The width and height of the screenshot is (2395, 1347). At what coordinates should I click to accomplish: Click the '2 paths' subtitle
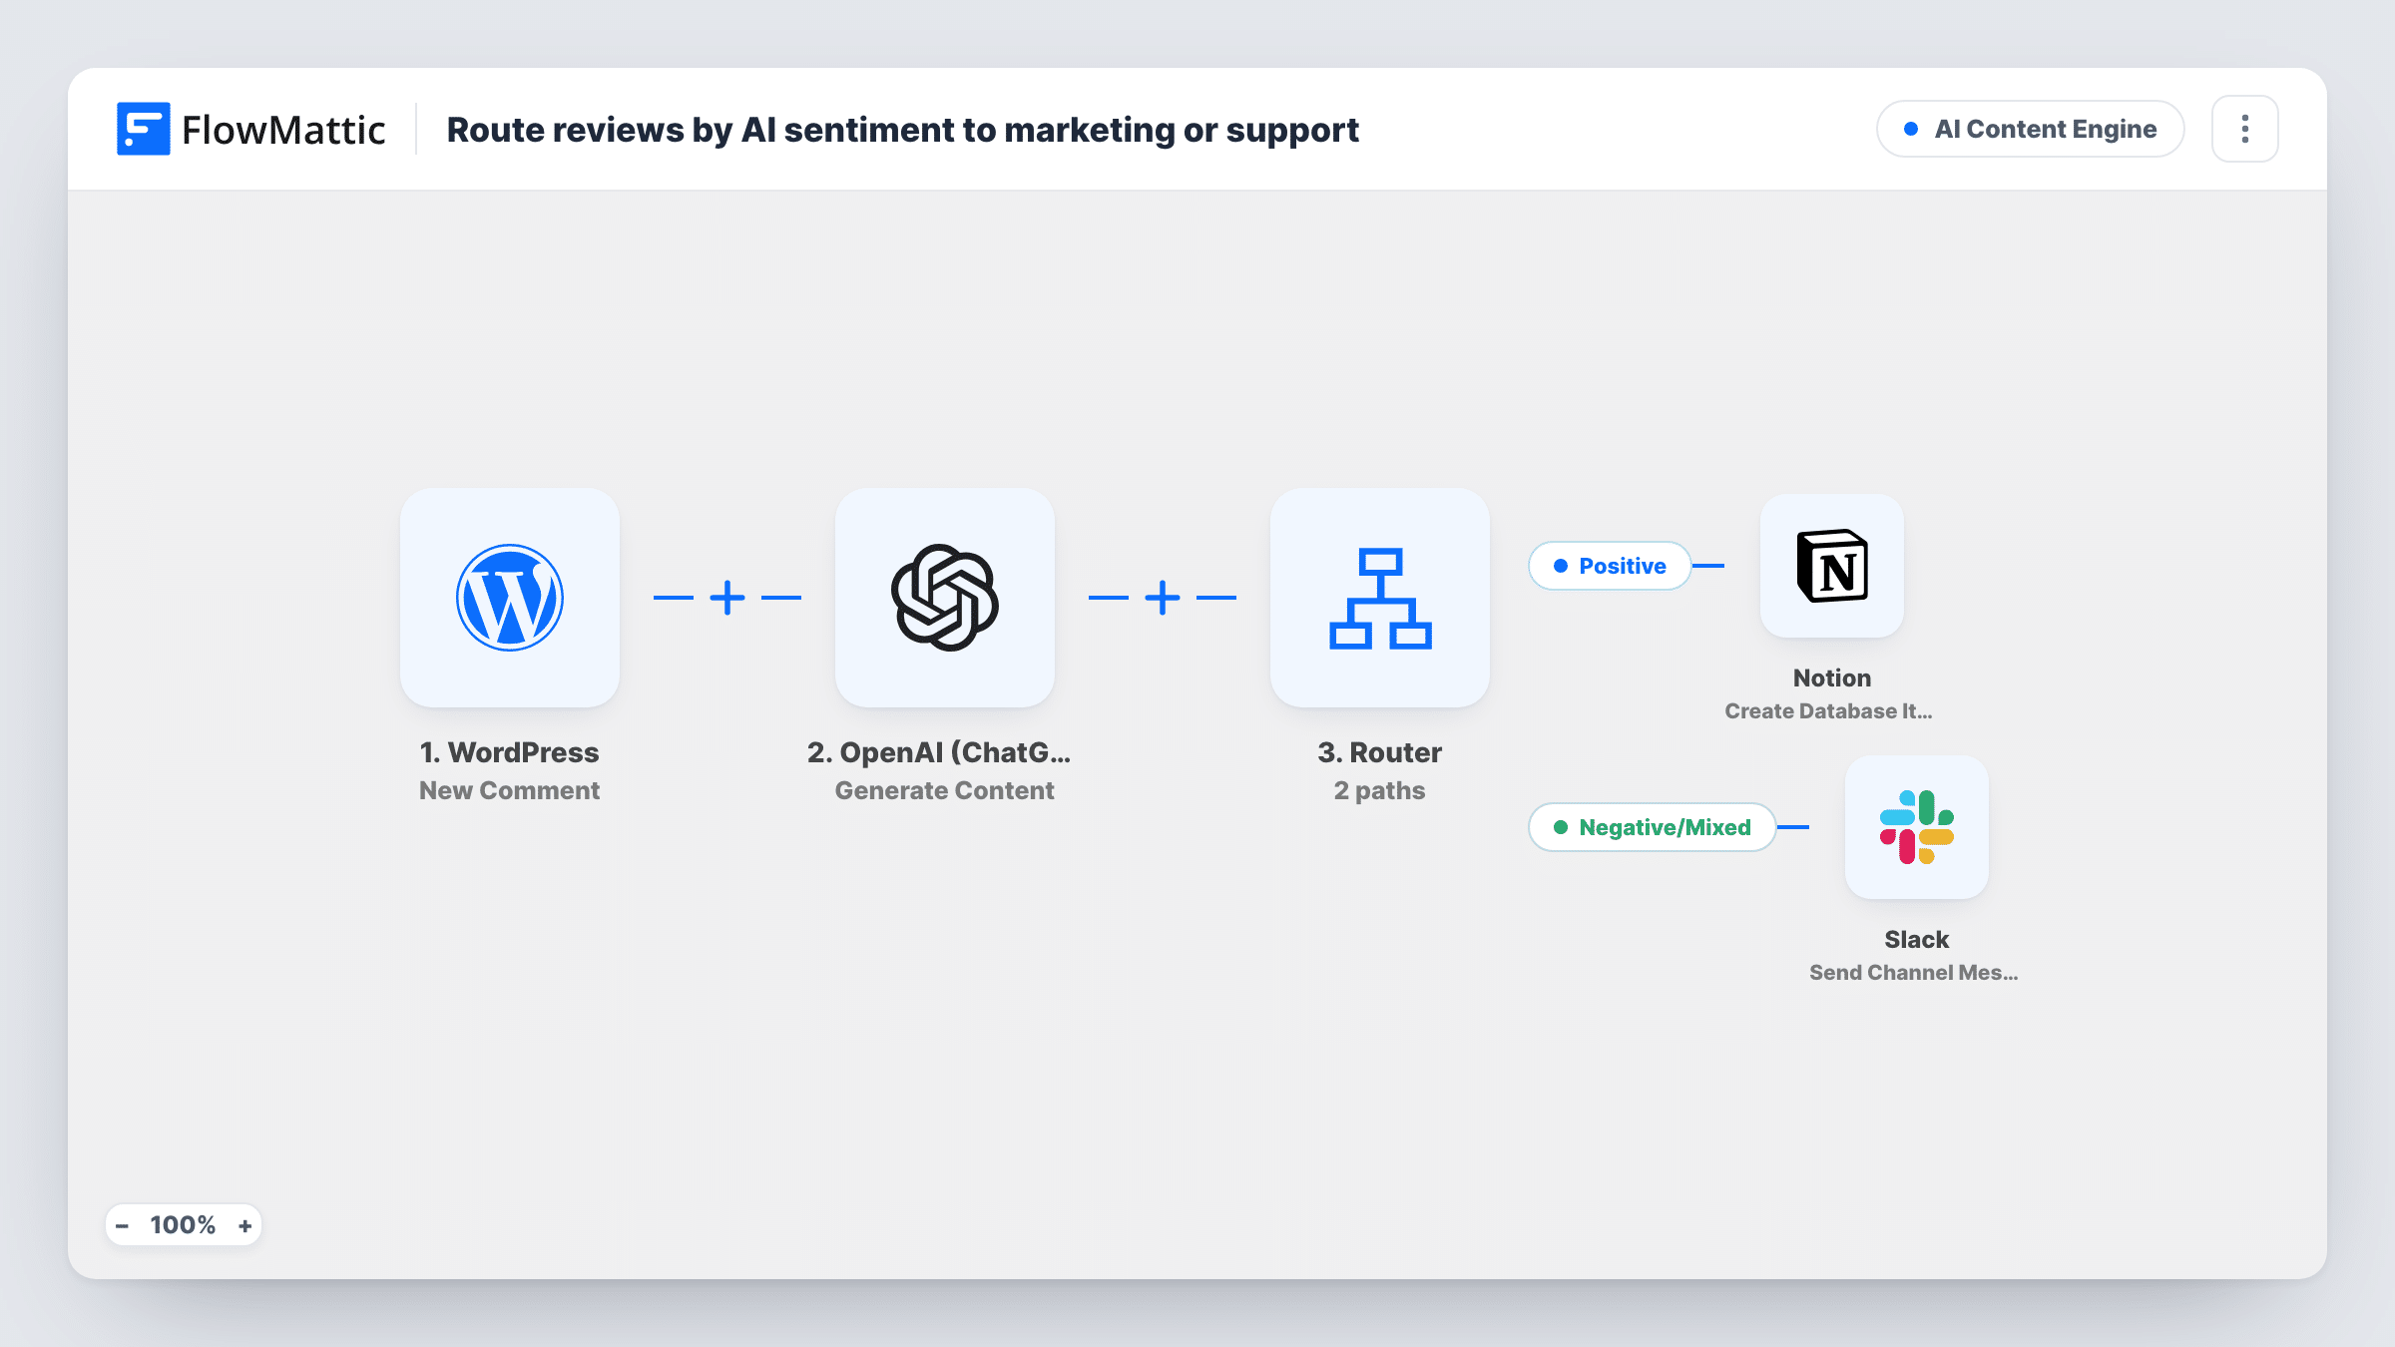(1379, 790)
